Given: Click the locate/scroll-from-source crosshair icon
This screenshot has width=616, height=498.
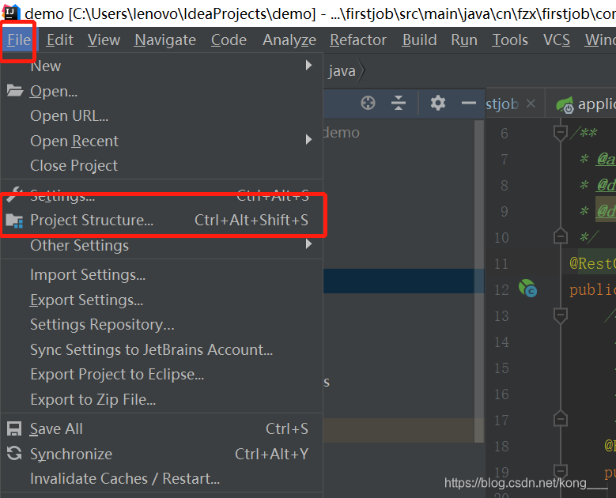Looking at the screenshot, I should click(368, 103).
